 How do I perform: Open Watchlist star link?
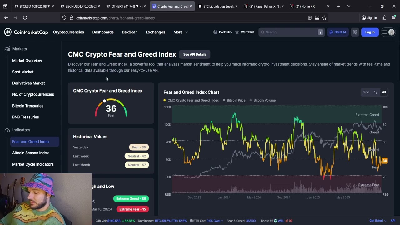coord(245,32)
